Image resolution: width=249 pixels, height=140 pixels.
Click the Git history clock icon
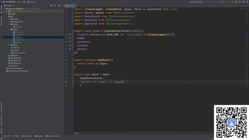236,2
